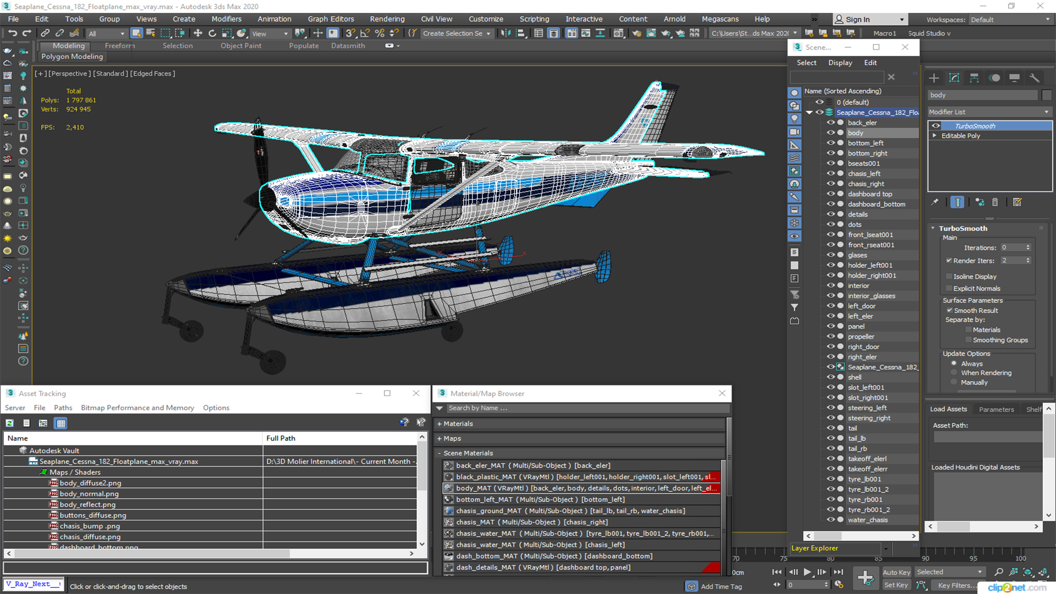The width and height of the screenshot is (1056, 594).
Task: Switch Asset Tracking to table view icon
Action: [x=61, y=423]
